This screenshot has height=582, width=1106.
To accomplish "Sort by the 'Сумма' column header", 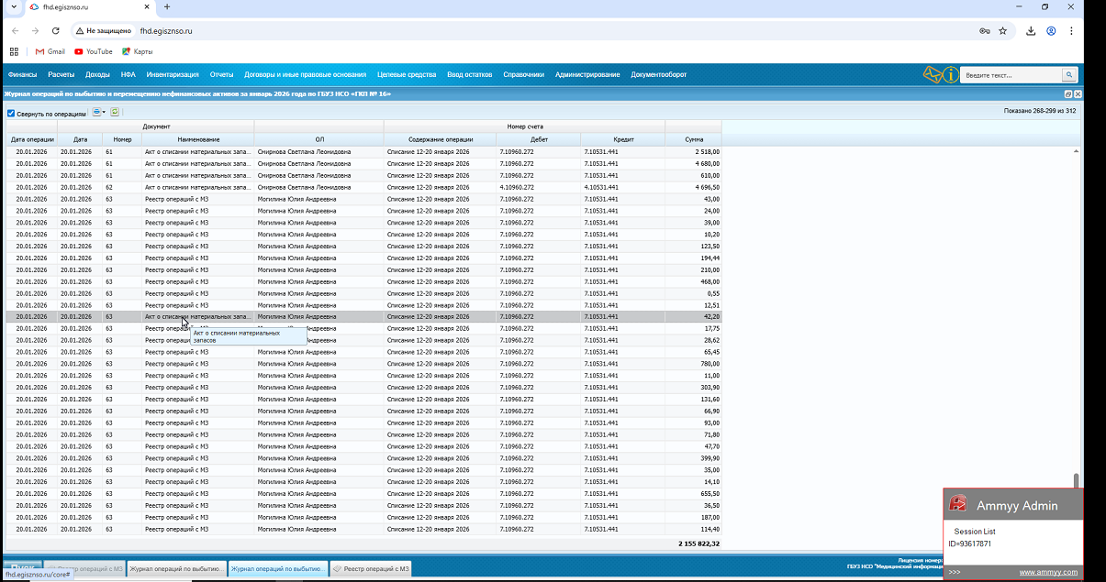I will coord(694,139).
